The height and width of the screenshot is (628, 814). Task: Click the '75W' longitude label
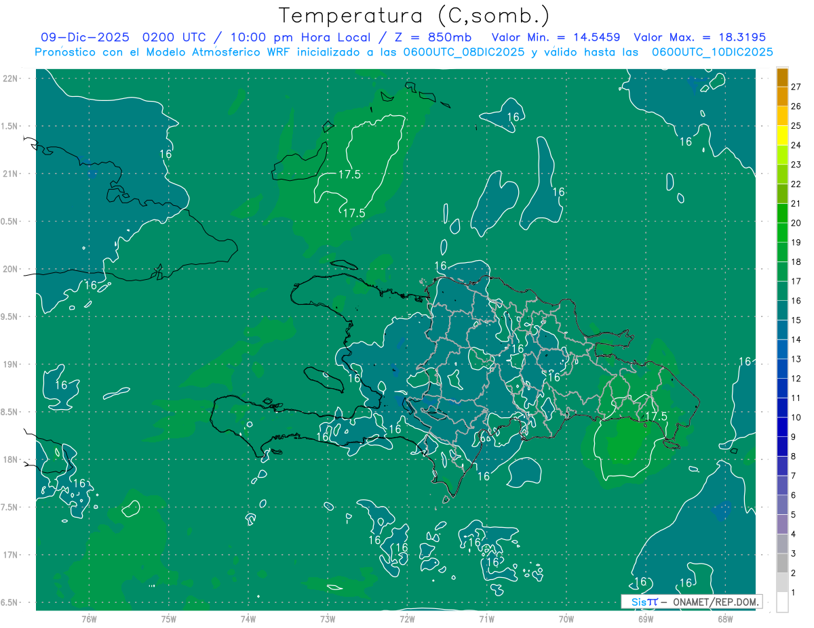point(168,619)
